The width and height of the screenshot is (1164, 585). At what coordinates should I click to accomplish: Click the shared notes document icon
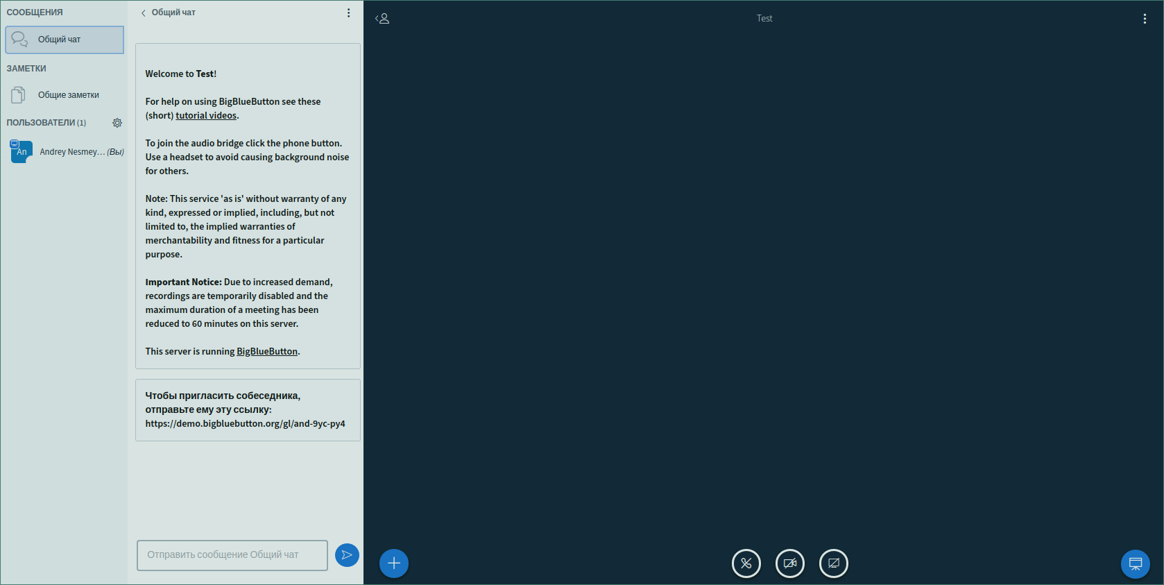[x=19, y=95]
